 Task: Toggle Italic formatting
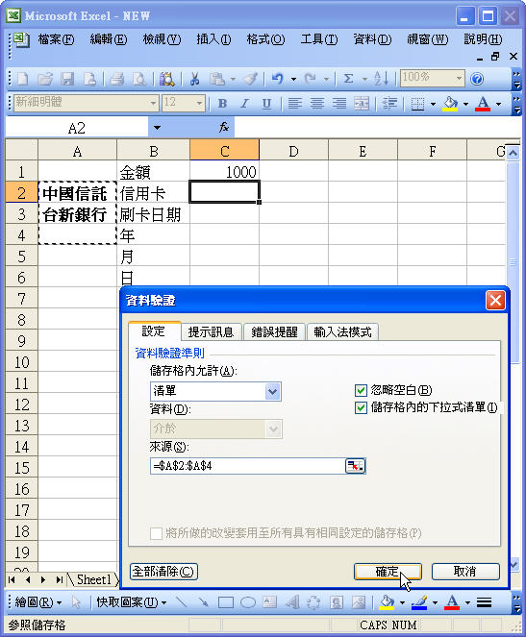coord(244,104)
